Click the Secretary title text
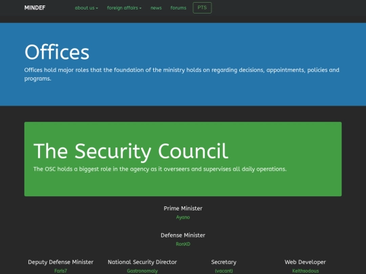Image resolution: width=366 pixels, height=274 pixels. coord(224,262)
